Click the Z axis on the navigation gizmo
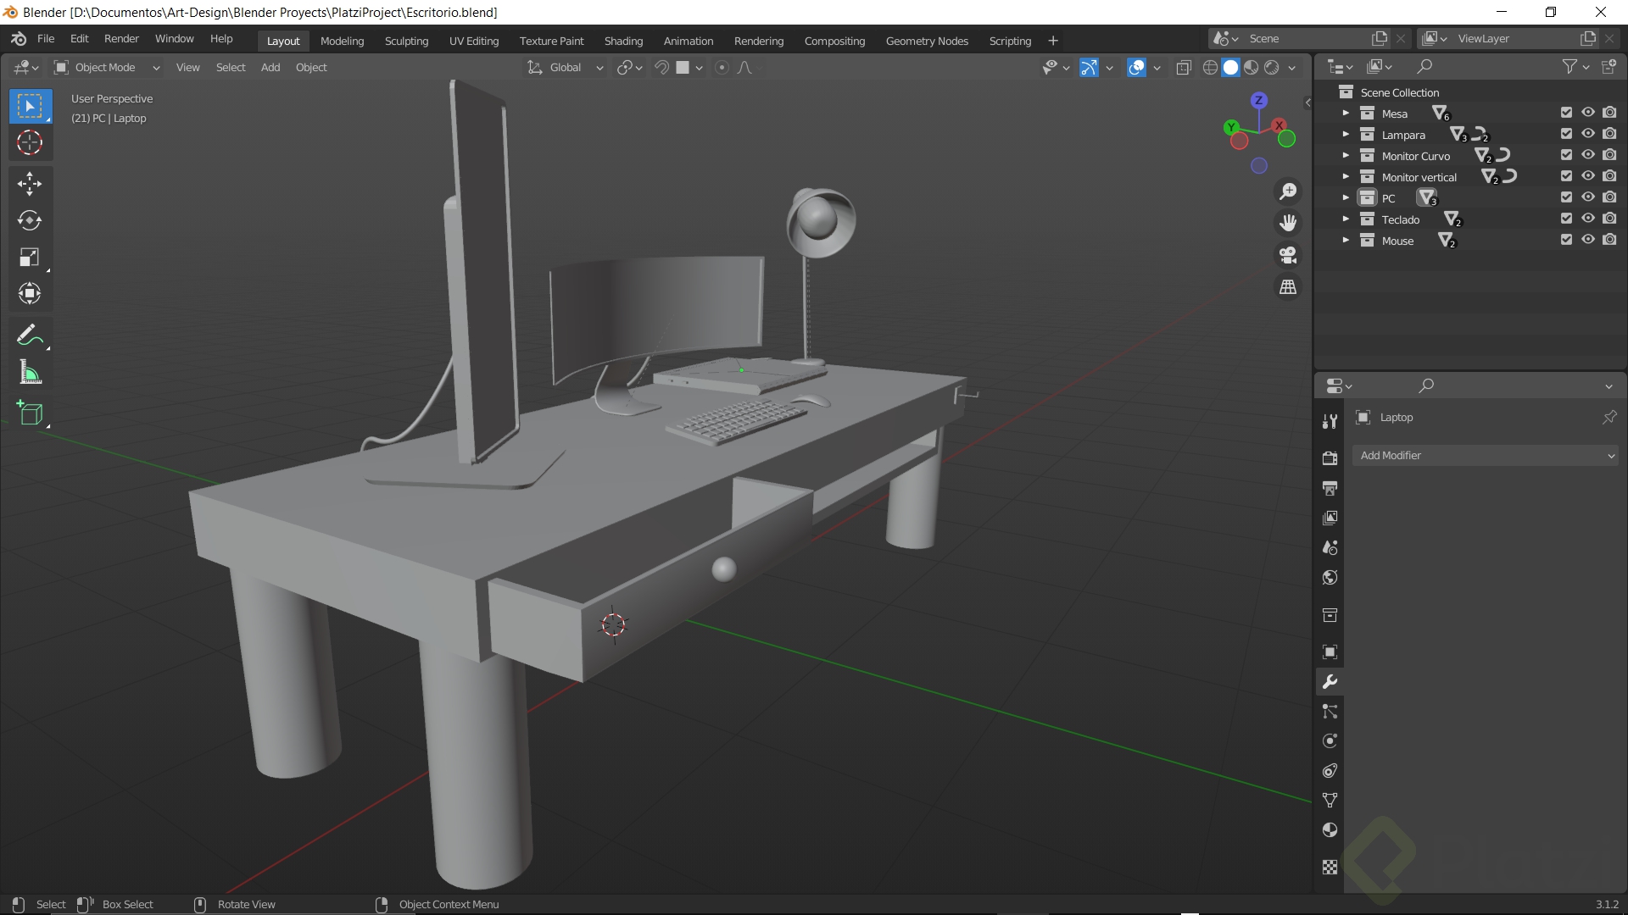Screen dimensions: 1628x915 click(x=1258, y=101)
